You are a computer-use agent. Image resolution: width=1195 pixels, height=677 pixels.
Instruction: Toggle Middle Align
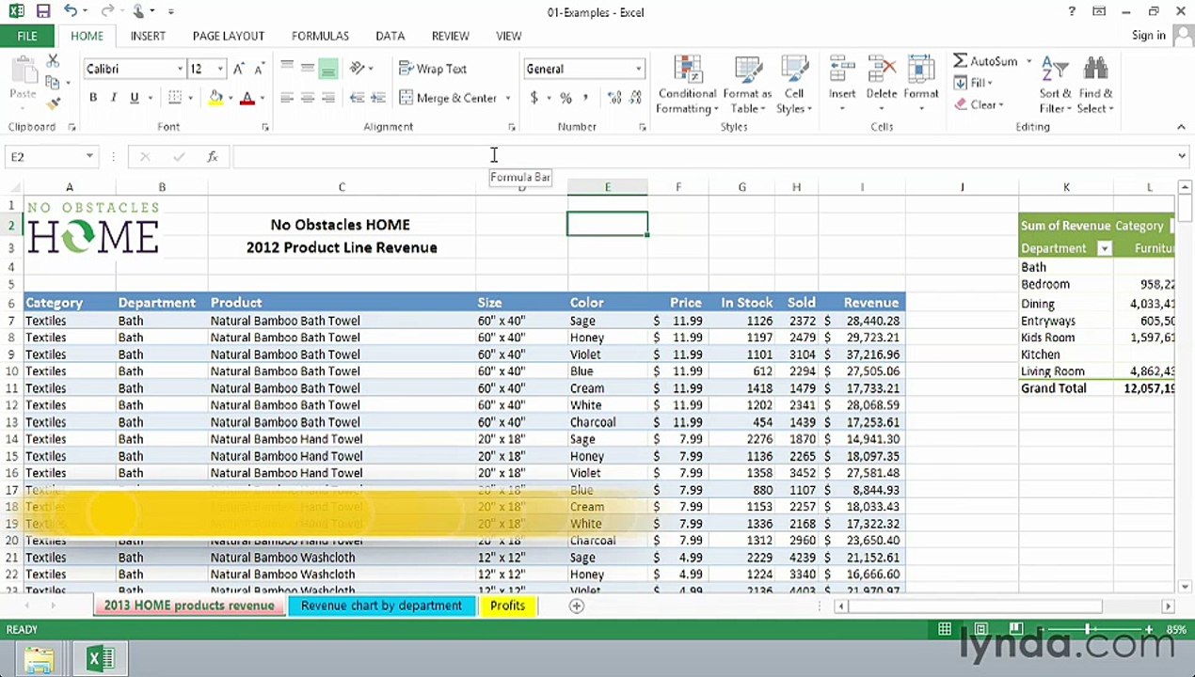[308, 69]
